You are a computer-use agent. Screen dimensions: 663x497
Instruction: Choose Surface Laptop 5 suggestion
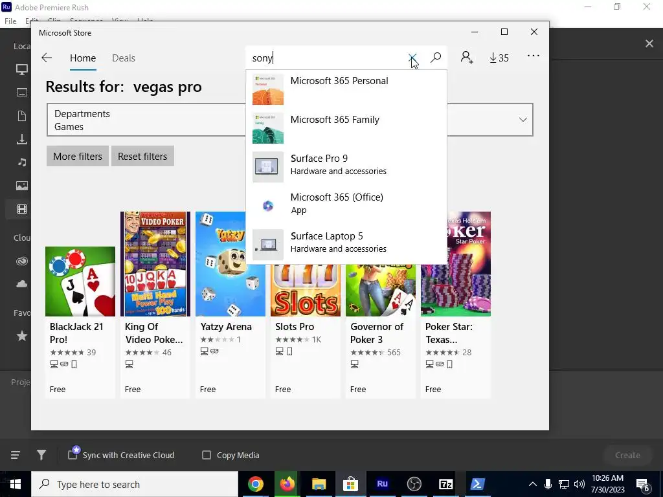coord(346,245)
